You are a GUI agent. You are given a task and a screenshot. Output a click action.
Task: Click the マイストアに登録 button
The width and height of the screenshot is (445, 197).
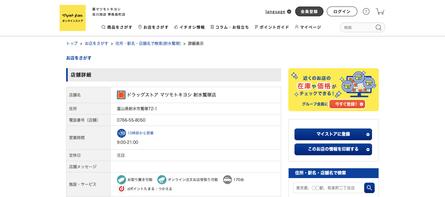[333, 134]
